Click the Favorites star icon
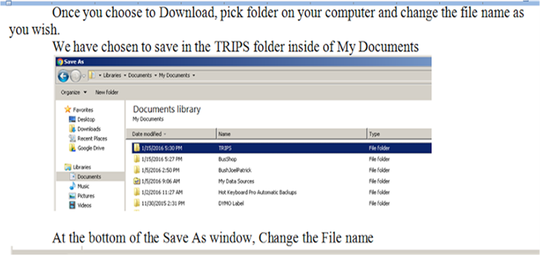The width and height of the screenshot is (540, 255). tap(68, 110)
